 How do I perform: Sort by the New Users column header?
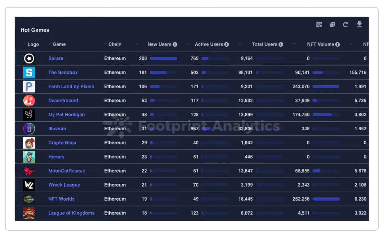[x=159, y=44]
